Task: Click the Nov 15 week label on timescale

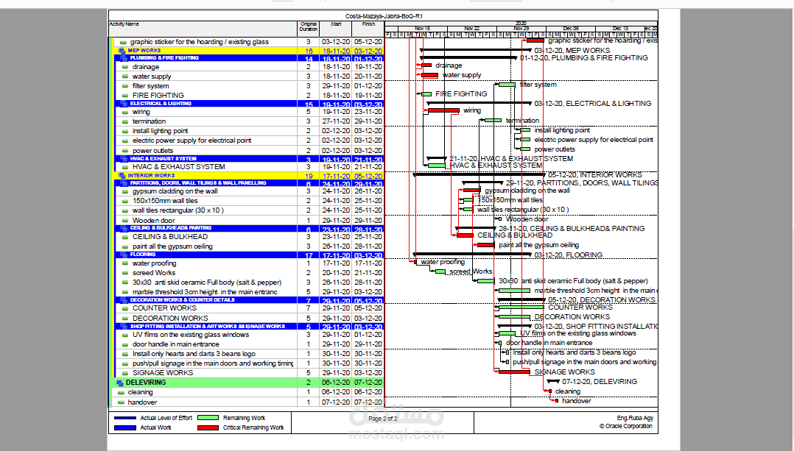Action: [x=422, y=29]
